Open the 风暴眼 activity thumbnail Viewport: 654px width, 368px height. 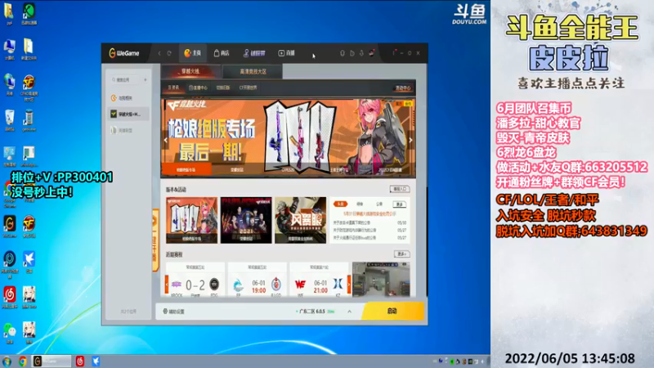click(300, 220)
